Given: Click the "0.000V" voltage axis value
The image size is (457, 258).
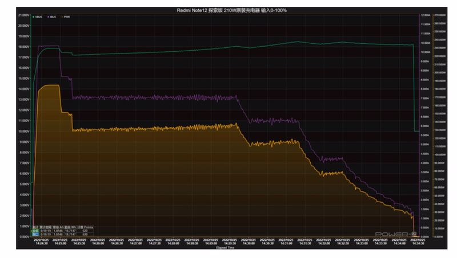Looking at the screenshot, I should (25, 237).
